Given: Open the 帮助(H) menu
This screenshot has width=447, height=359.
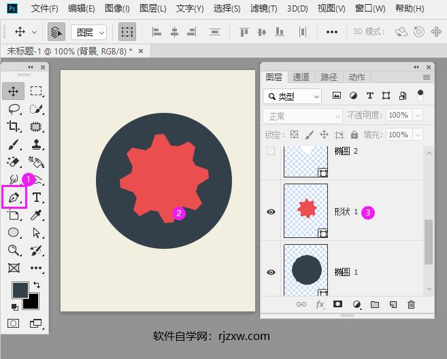Looking at the screenshot, I should [x=410, y=9].
